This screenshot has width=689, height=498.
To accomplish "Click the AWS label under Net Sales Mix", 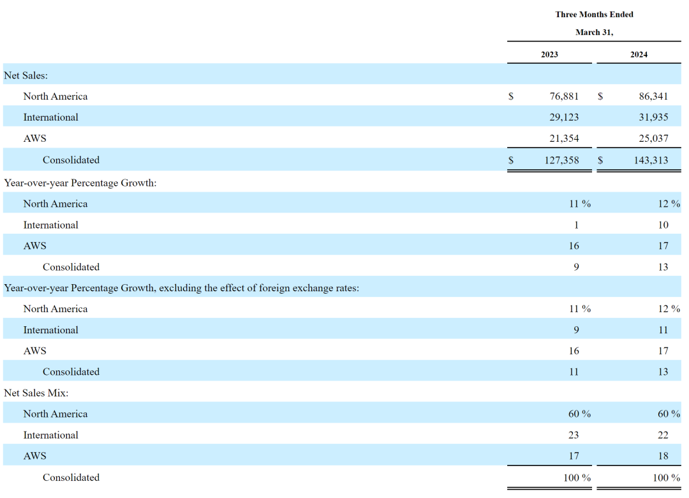I will [34, 456].
